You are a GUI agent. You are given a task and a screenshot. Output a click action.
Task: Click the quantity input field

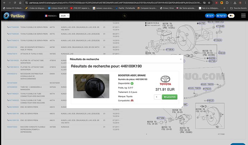(x=157, y=97)
